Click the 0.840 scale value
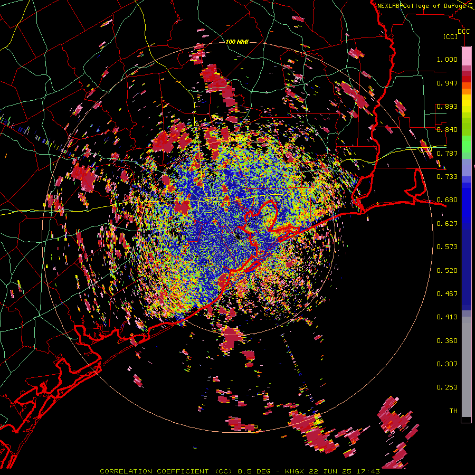Viewport: 475px width, 475px height. click(x=447, y=130)
